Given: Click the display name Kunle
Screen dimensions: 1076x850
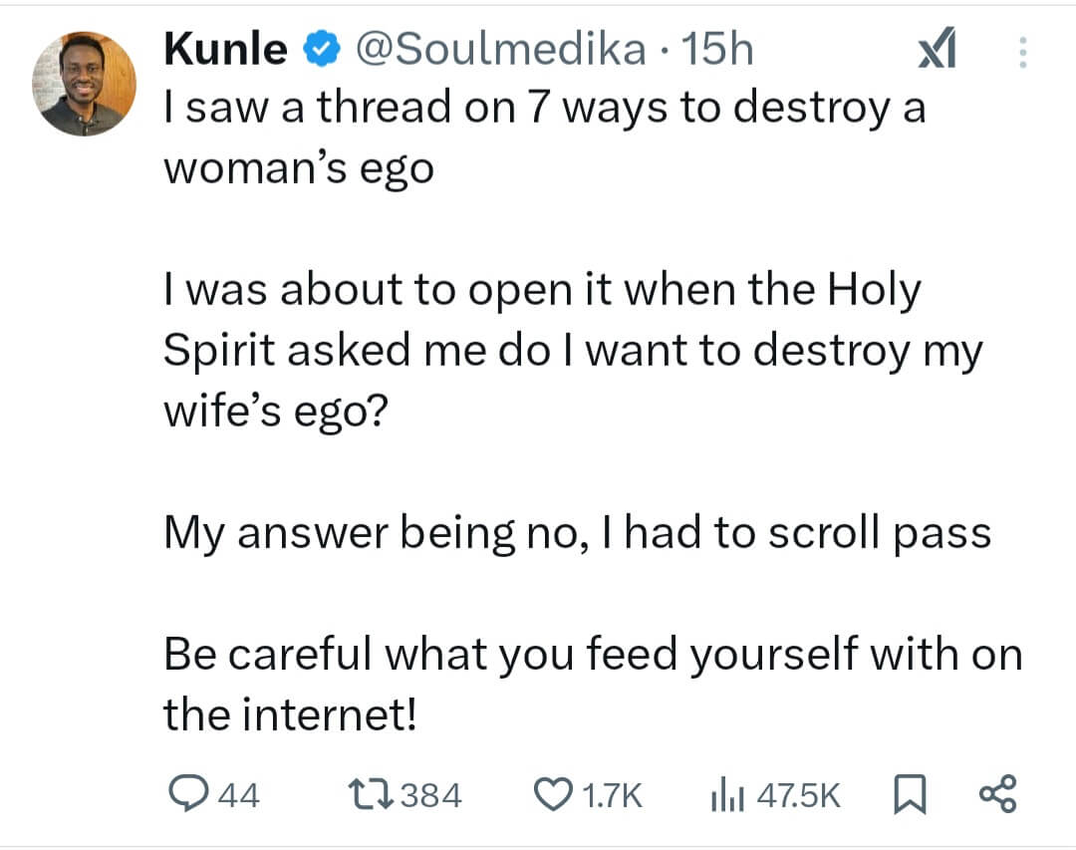Looking at the screenshot, I should pyautogui.click(x=225, y=50).
